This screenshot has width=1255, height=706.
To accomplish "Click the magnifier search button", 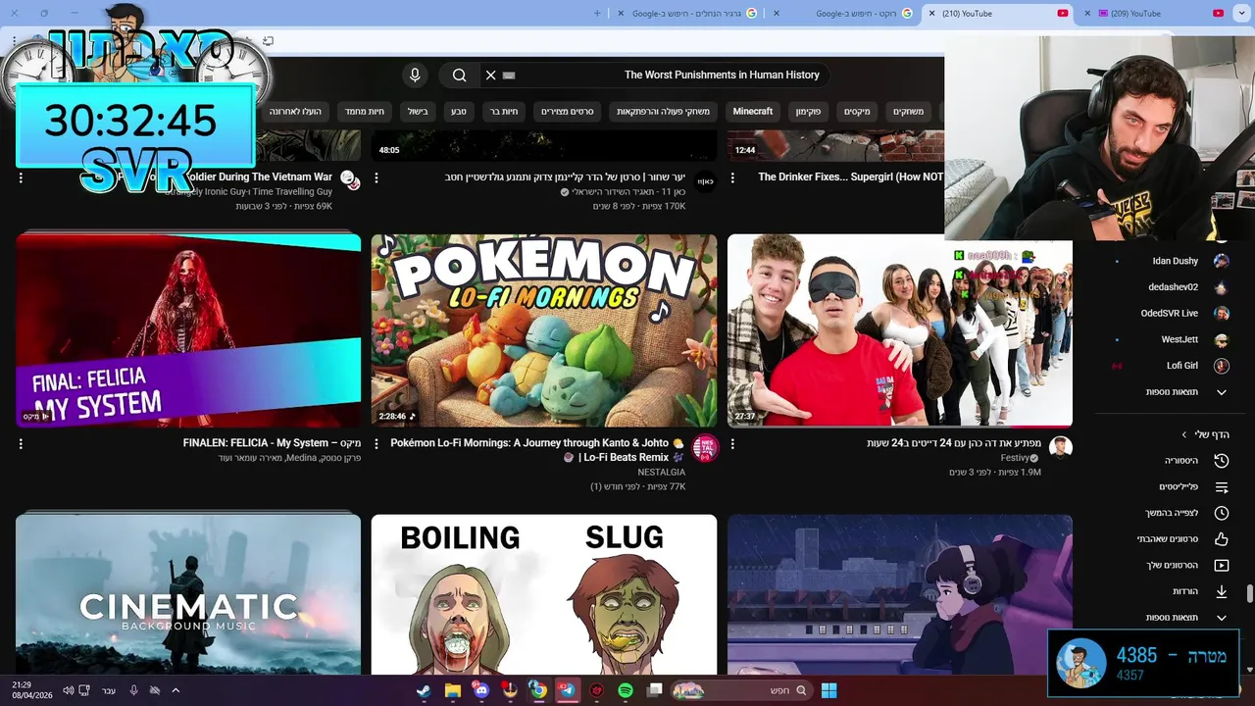I will tap(459, 75).
